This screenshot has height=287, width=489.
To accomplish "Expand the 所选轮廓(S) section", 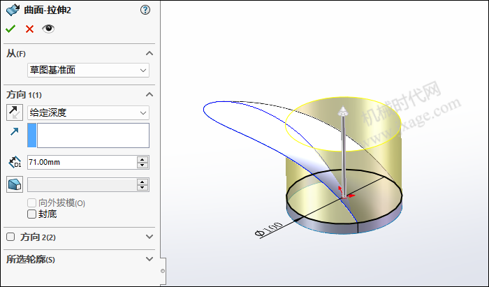I will (149, 259).
